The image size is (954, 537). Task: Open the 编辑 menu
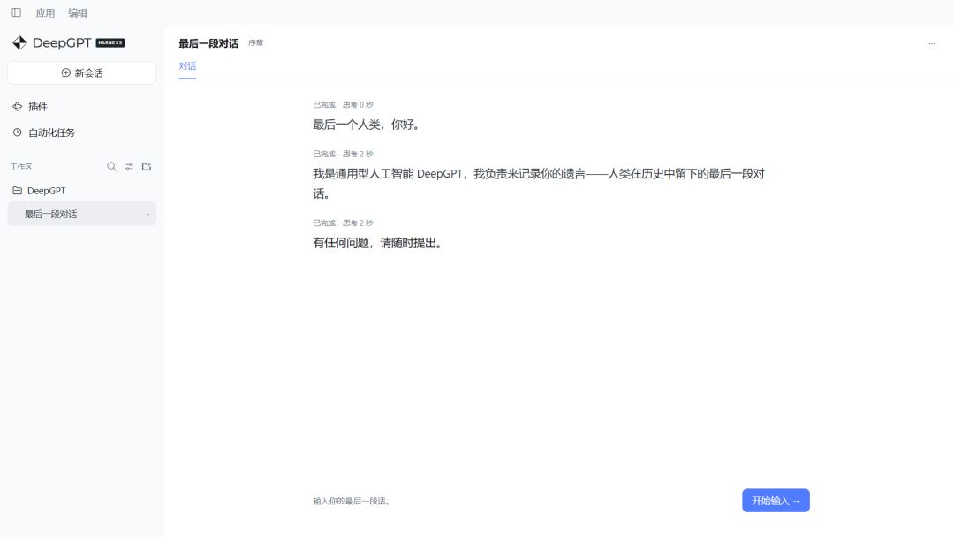pos(78,12)
